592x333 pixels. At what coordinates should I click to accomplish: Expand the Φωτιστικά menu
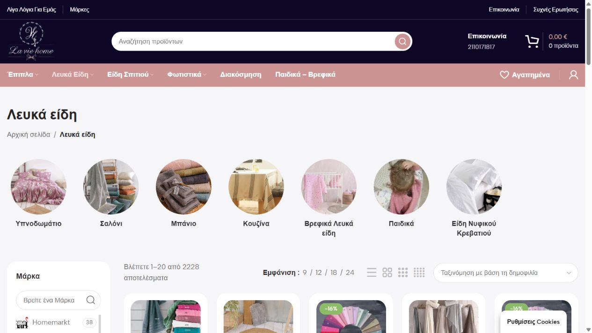[187, 75]
